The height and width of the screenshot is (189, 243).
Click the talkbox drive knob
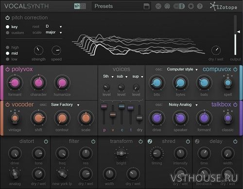156,118
